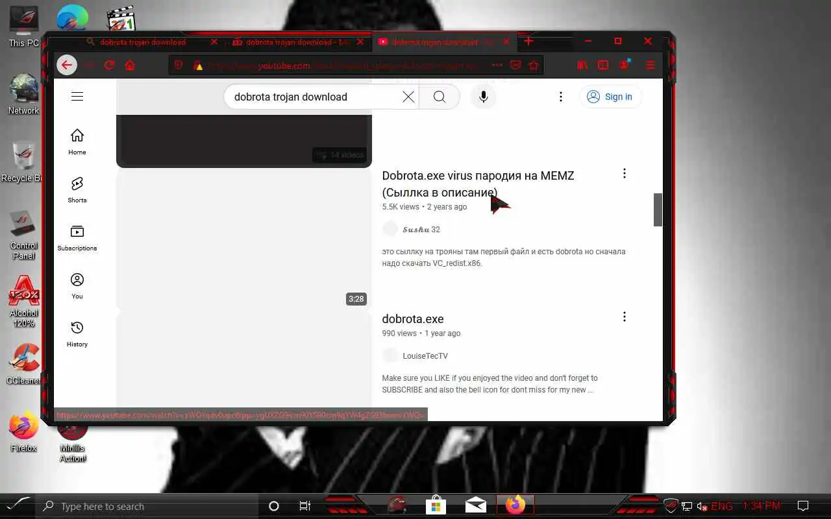Open the Dobrota.exe virus пародия на MEMZ video
Viewport: 831px width, 519px height.
click(x=478, y=184)
